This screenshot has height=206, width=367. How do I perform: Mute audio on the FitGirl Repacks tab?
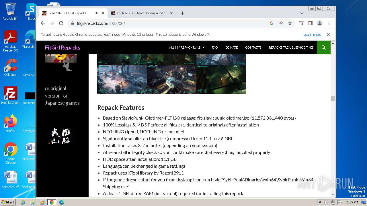[x=97, y=13]
